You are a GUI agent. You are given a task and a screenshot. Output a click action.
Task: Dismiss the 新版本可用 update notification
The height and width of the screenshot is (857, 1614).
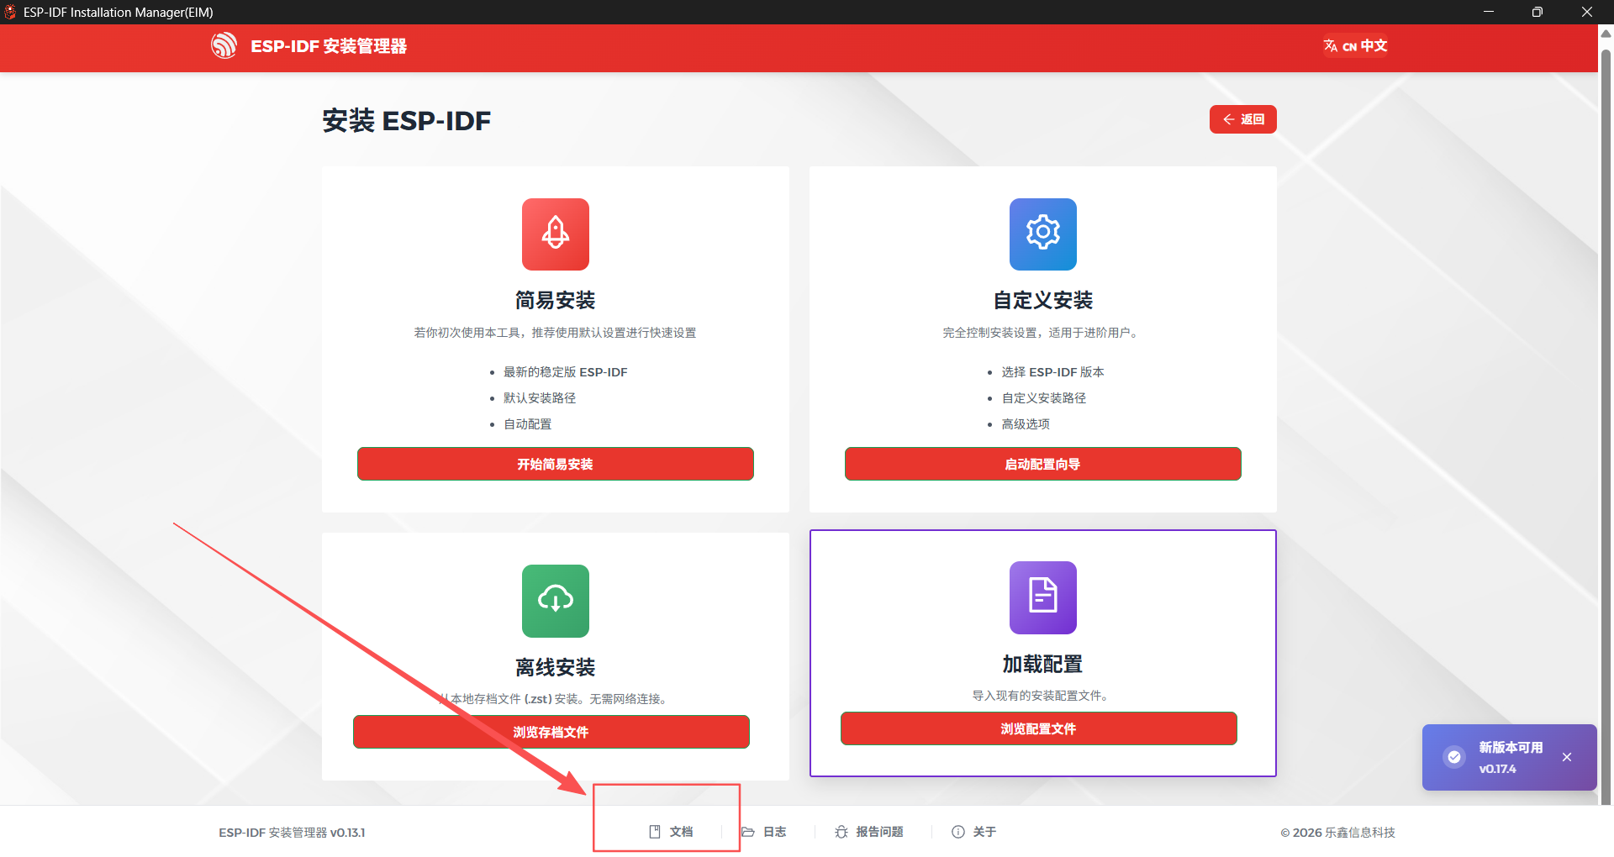1567,757
